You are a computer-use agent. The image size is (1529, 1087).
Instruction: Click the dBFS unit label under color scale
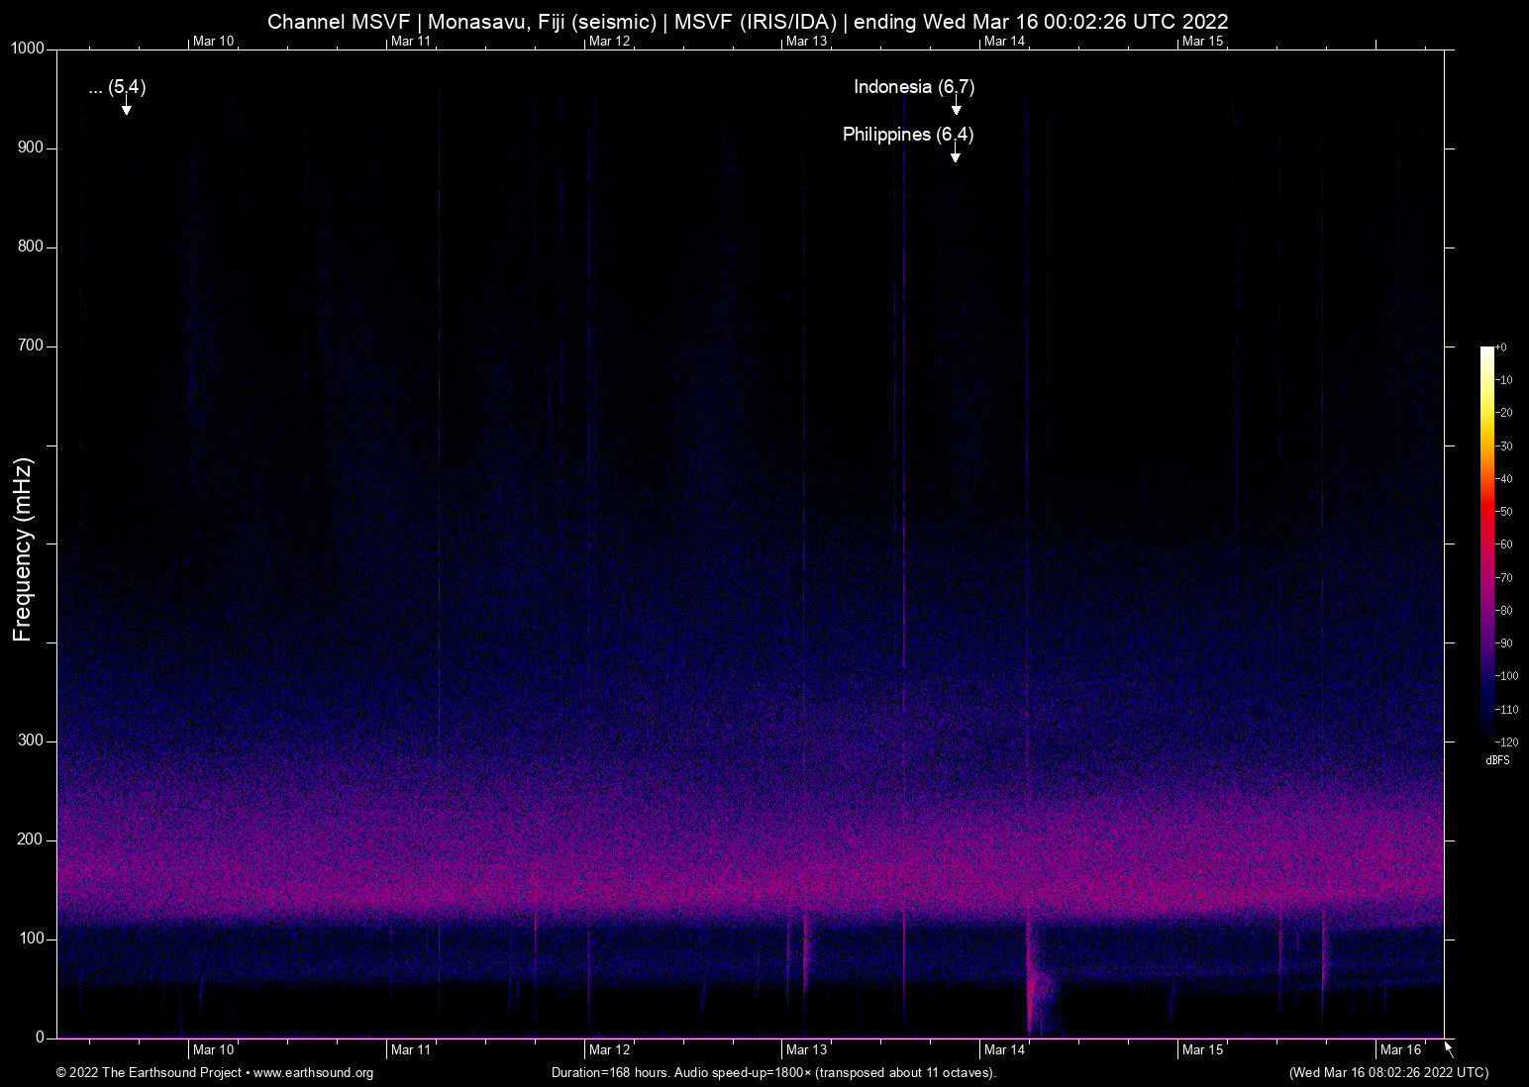coord(1497,761)
